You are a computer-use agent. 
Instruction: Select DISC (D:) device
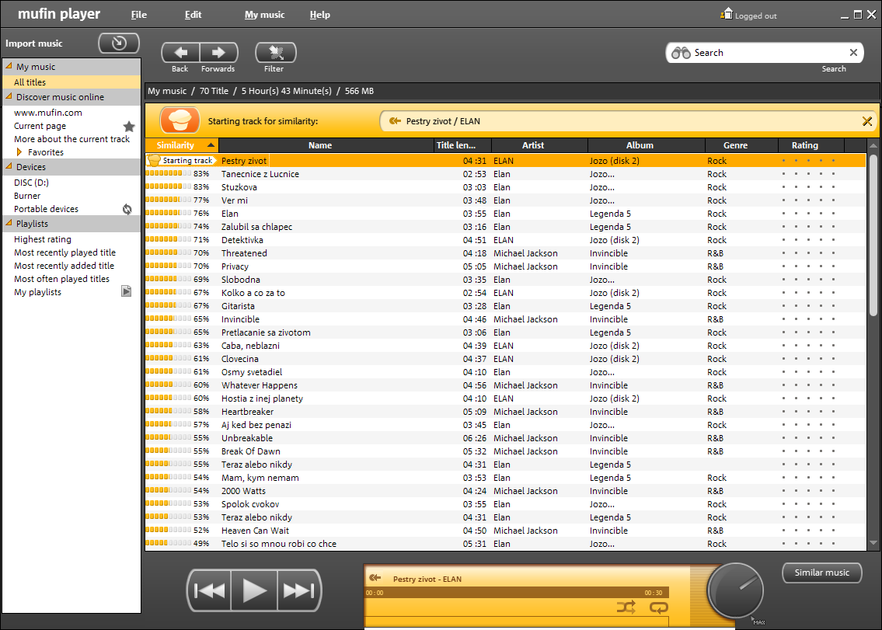click(x=32, y=183)
